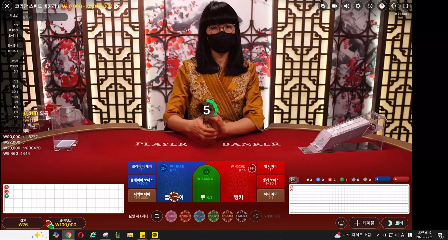This screenshot has width=448, height=240.
Task: Click the round number #3 indicator
Action: tap(309, 180)
